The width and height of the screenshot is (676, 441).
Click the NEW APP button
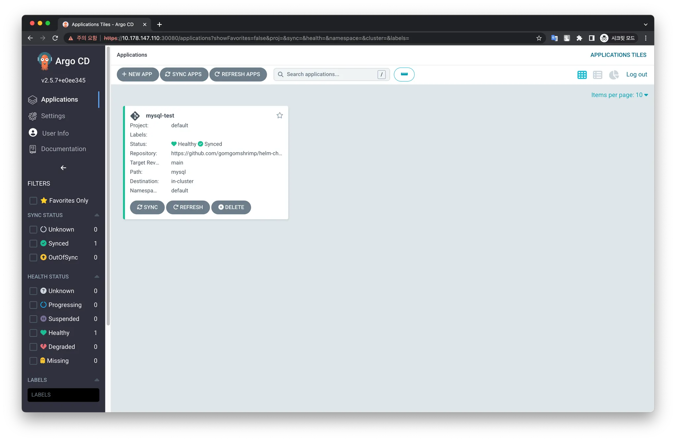(137, 75)
